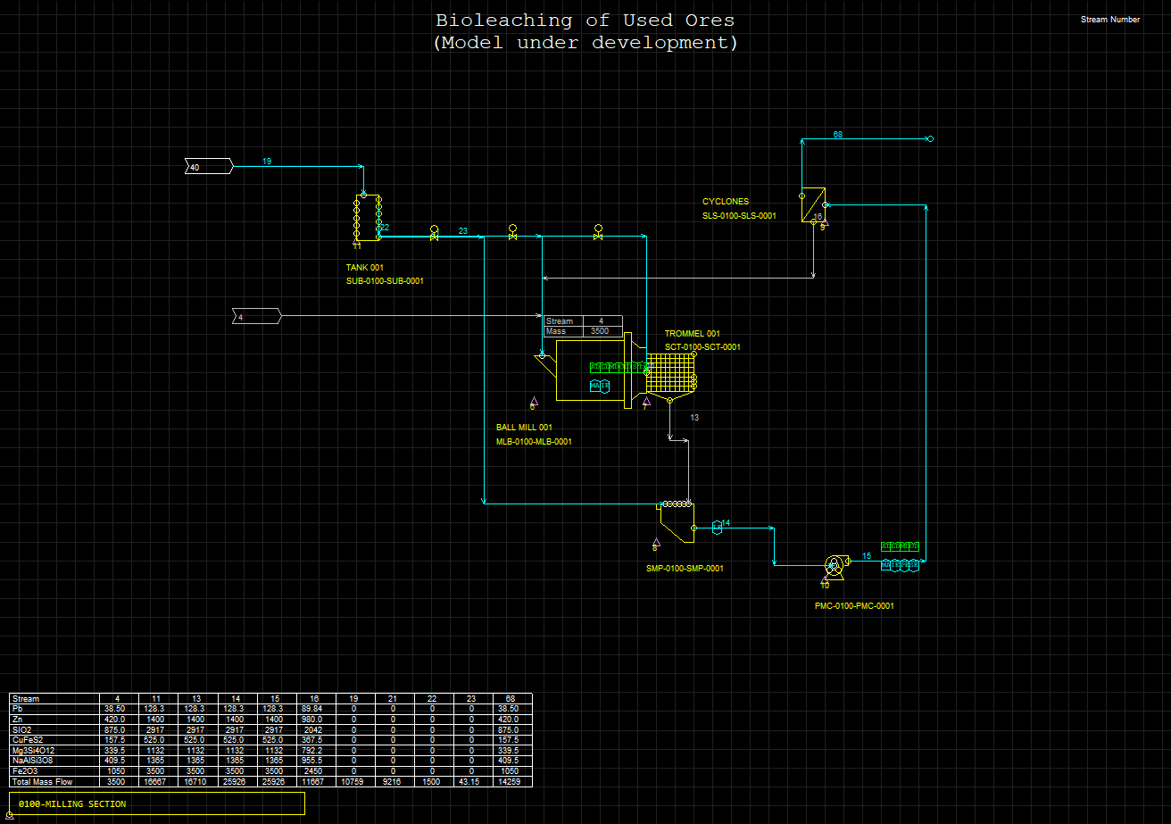Click the triangle marker numbered 6

(533, 402)
